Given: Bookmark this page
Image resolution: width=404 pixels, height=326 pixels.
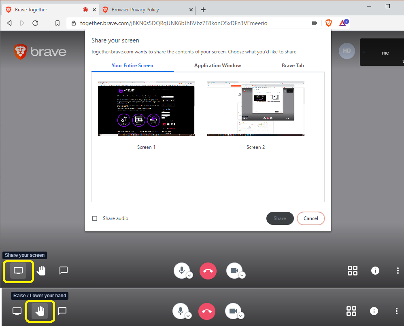Looking at the screenshot, I should coord(57,23).
